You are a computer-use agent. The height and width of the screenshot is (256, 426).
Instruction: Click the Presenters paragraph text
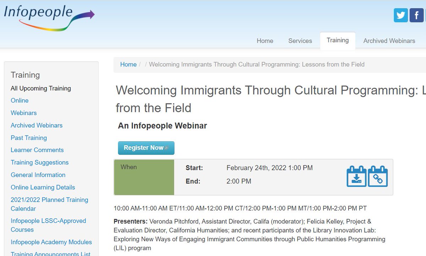point(249,235)
